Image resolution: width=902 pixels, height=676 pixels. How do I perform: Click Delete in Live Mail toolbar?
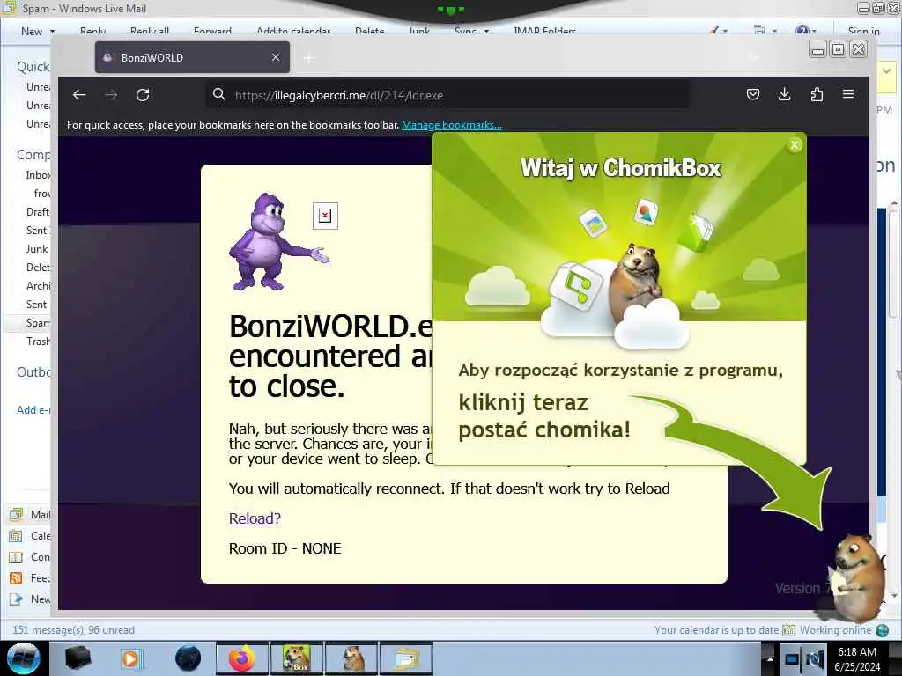[370, 31]
